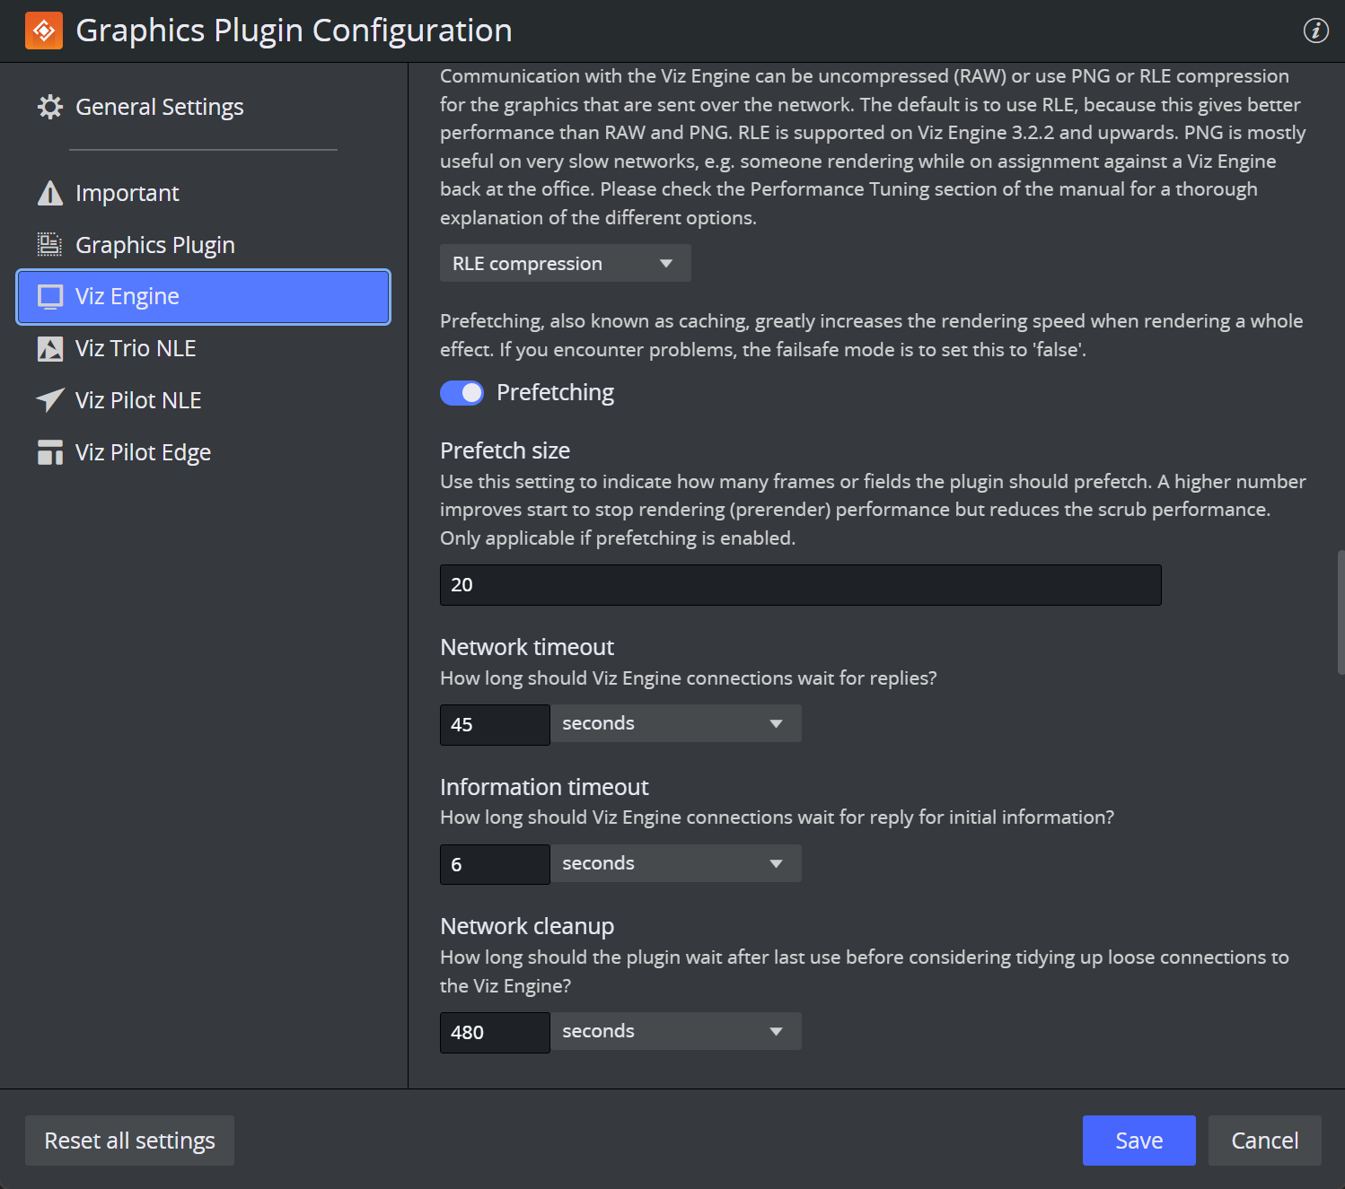Click the Network cleanup heading
The width and height of the screenshot is (1345, 1189).
(527, 926)
